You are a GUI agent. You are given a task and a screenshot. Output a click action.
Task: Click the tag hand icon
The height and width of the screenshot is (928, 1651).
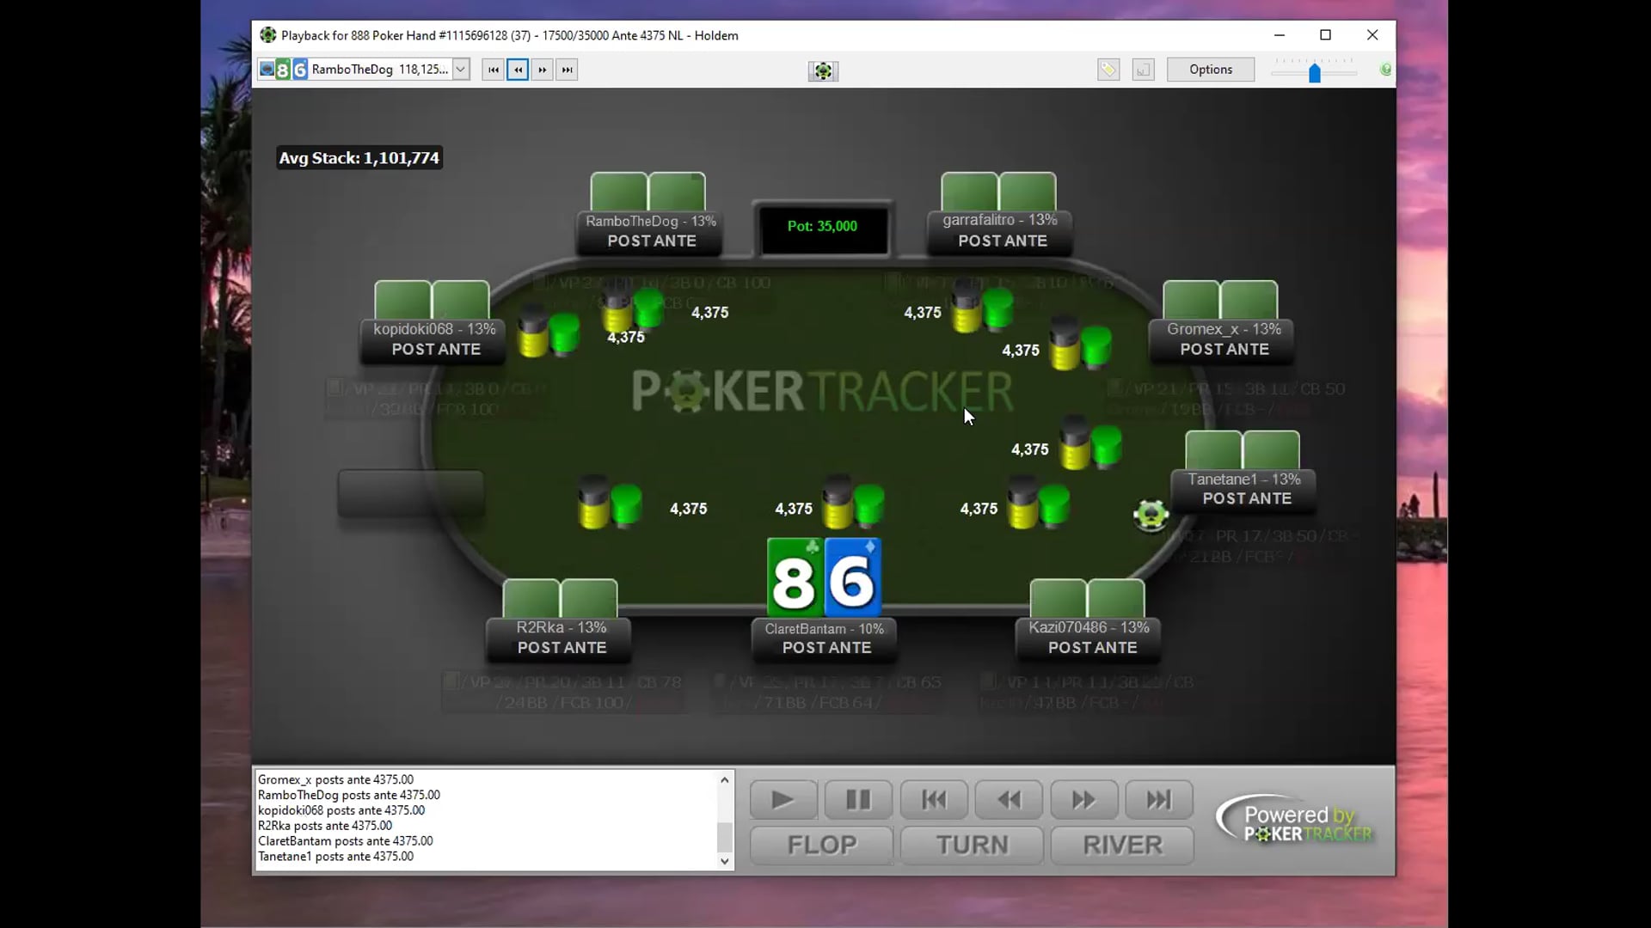tap(1108, 70)
